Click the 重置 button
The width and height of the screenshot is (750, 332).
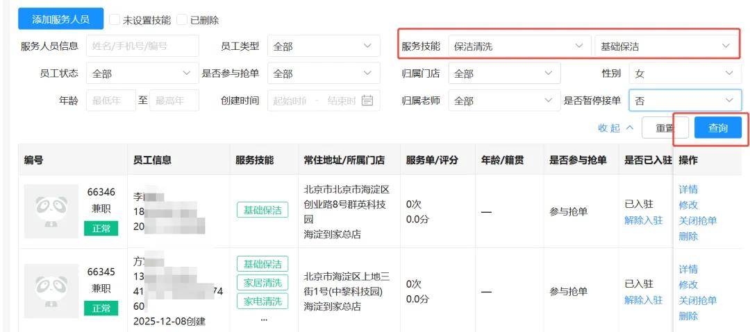point(665,128)
